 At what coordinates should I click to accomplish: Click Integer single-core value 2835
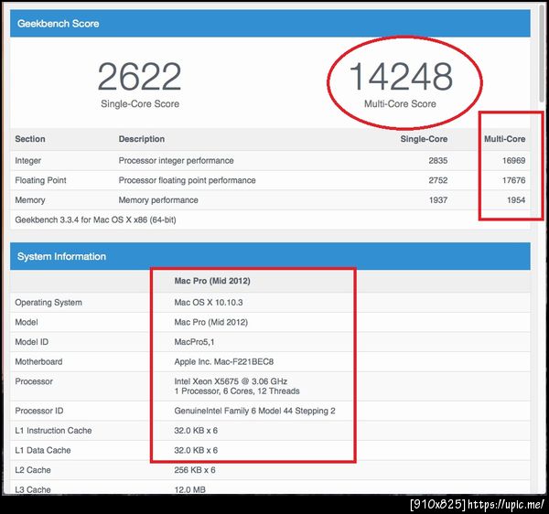coord(438,161)
